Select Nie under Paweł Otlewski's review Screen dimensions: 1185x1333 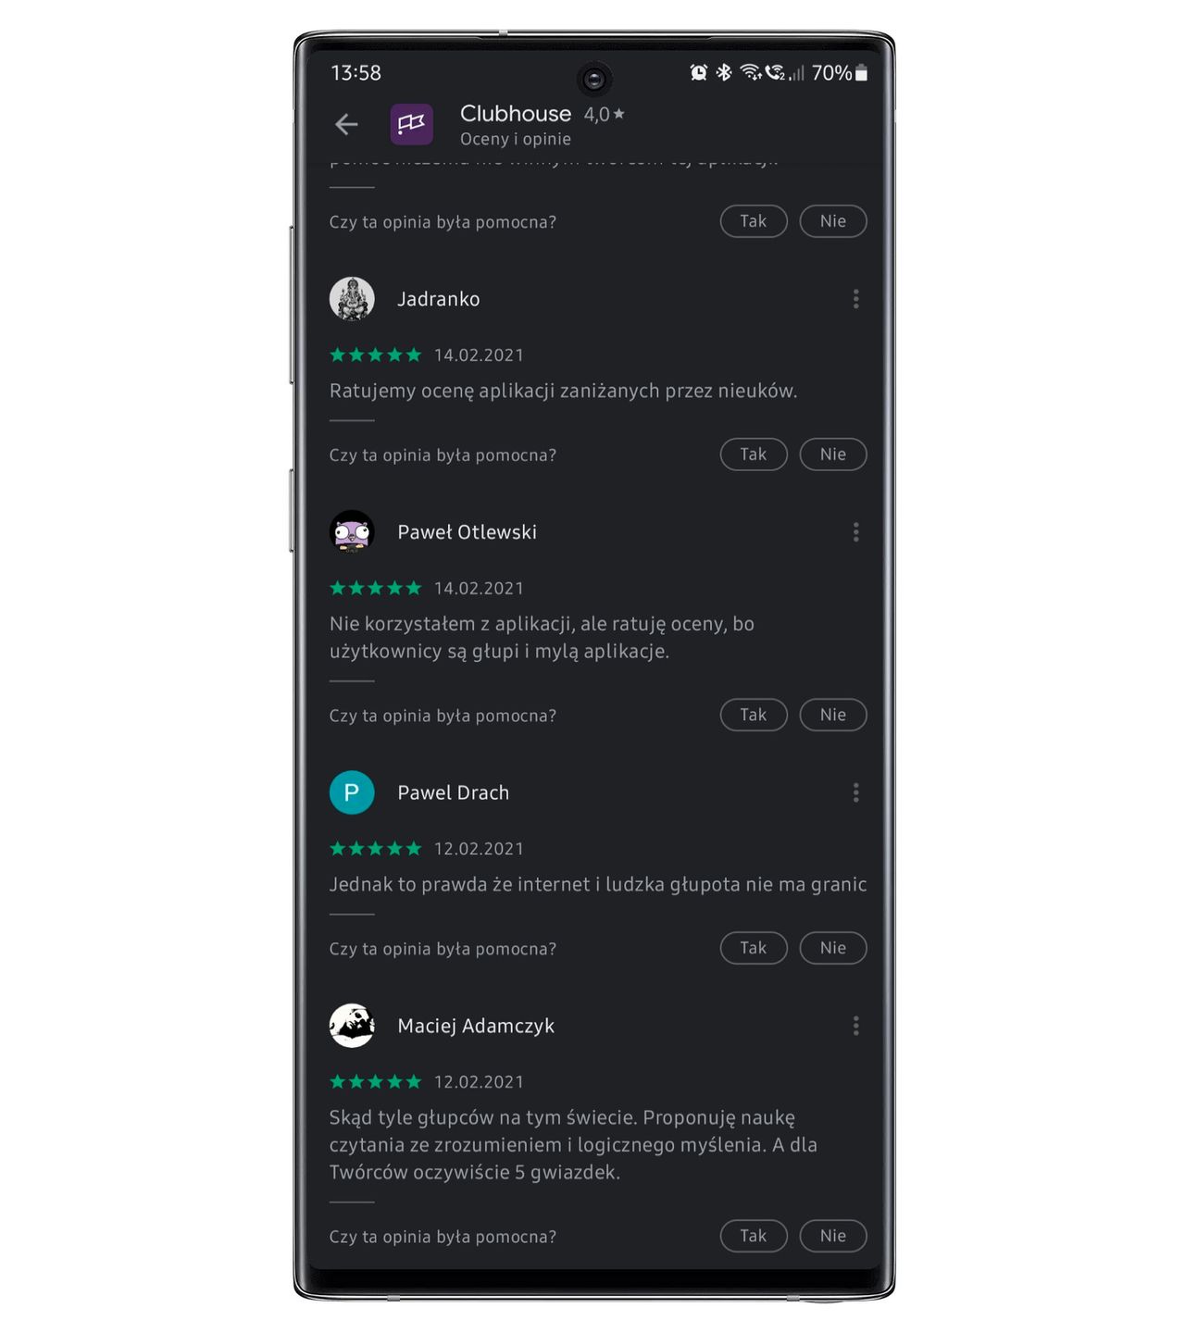point(833,715)
